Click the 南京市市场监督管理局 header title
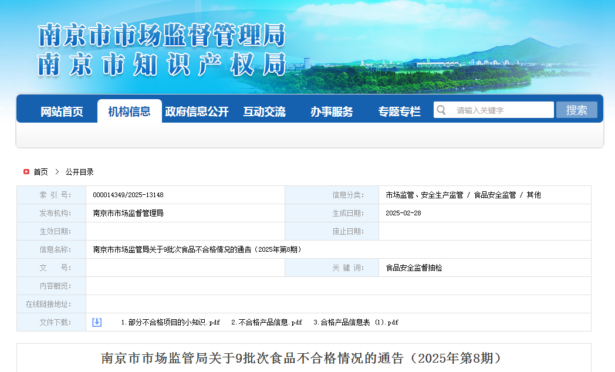This screenshot has height=372, width=615. pyautogui.click(x=161, y=35)
